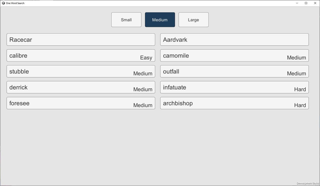Choose the camomile Medium puzzle
Viewport: 320px width, 186px height.
click(234, 55)
